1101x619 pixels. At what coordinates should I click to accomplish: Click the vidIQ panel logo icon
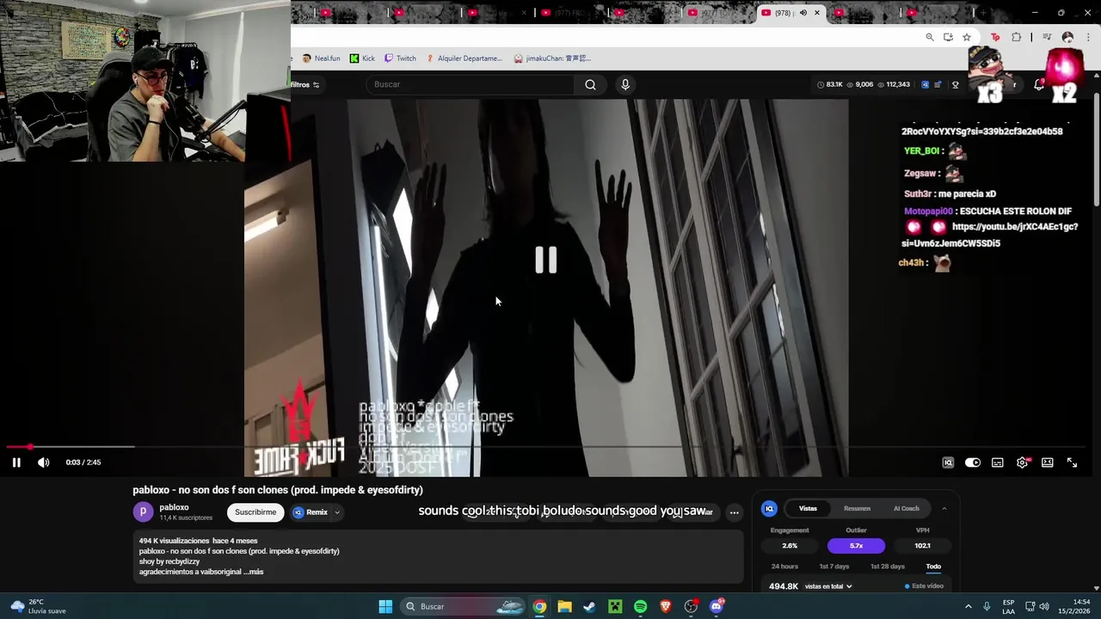[x=770, y=509]
